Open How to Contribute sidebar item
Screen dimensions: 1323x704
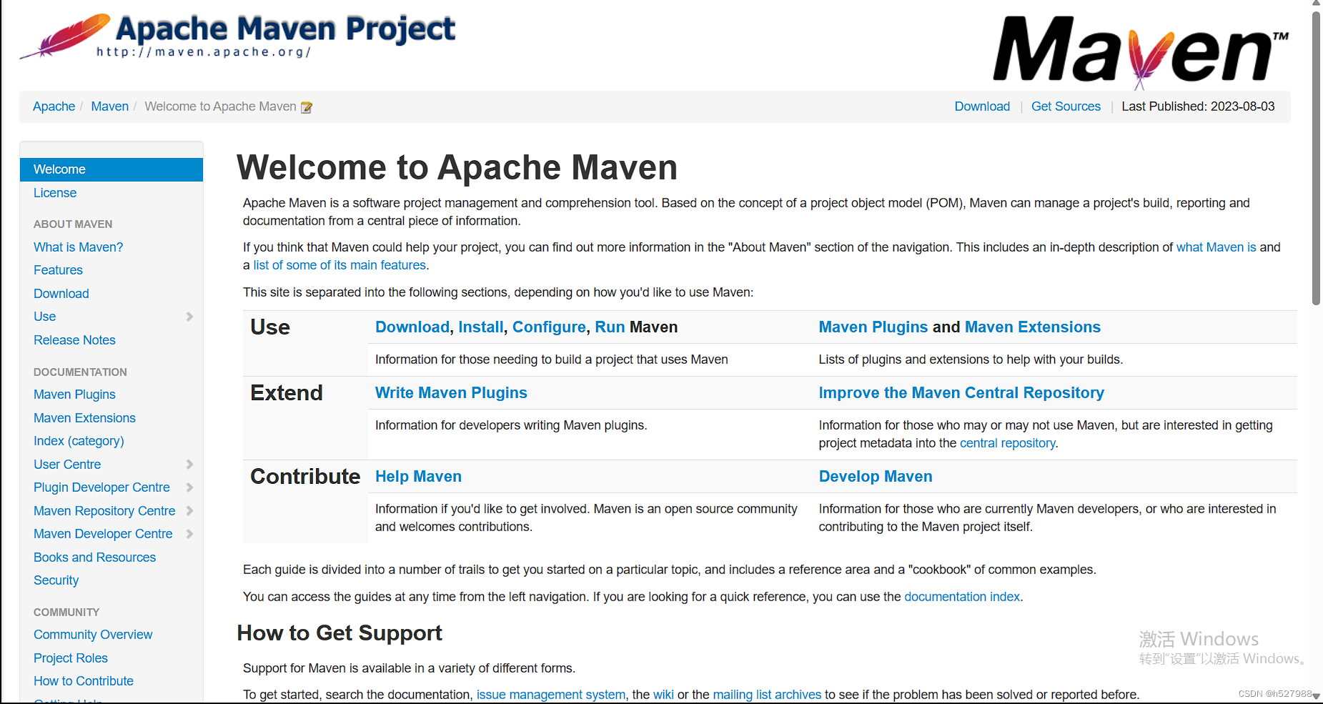coord(84,681)
